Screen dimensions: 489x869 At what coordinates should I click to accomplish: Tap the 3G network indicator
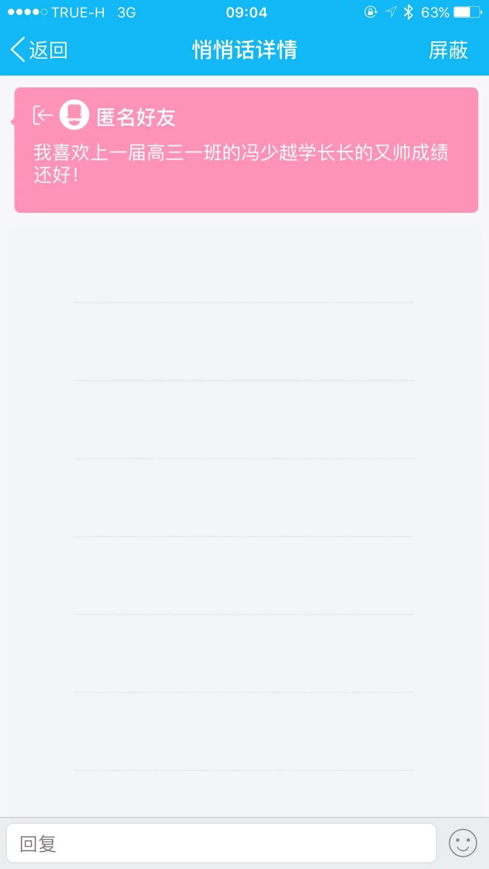click(x=126, y=12)
